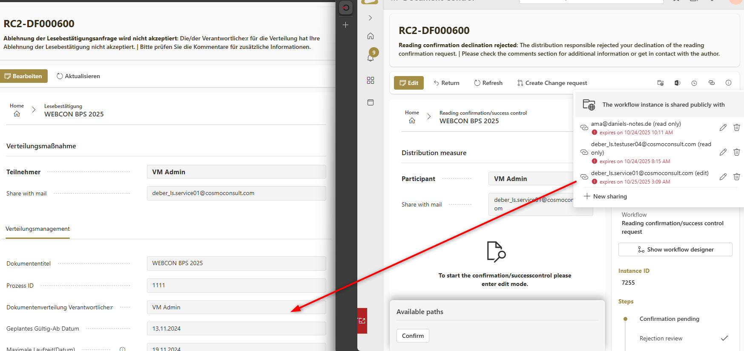The height and width of the screenshot is (351, 744).
Task: Click the link icon in the toolbar
Action: [711, 83]
